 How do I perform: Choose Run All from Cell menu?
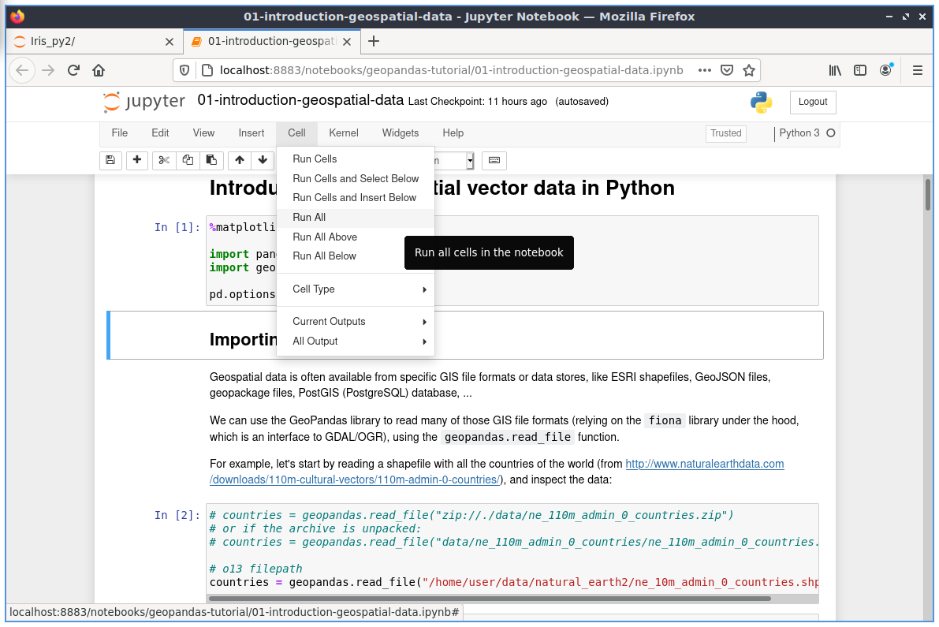pos(356,218)
